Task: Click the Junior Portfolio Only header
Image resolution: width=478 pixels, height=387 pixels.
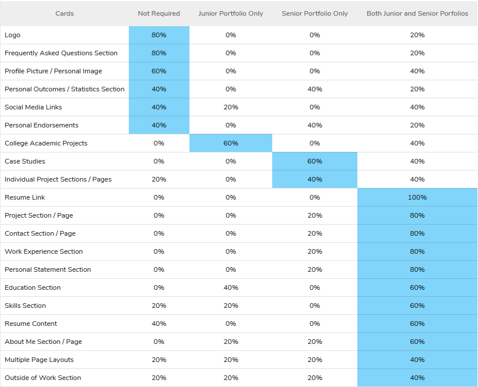Action: point(230,13)
